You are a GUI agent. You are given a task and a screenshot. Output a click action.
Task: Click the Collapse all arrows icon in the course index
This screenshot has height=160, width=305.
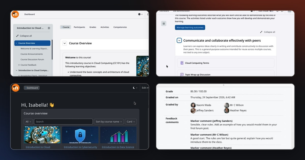point(17,36)
